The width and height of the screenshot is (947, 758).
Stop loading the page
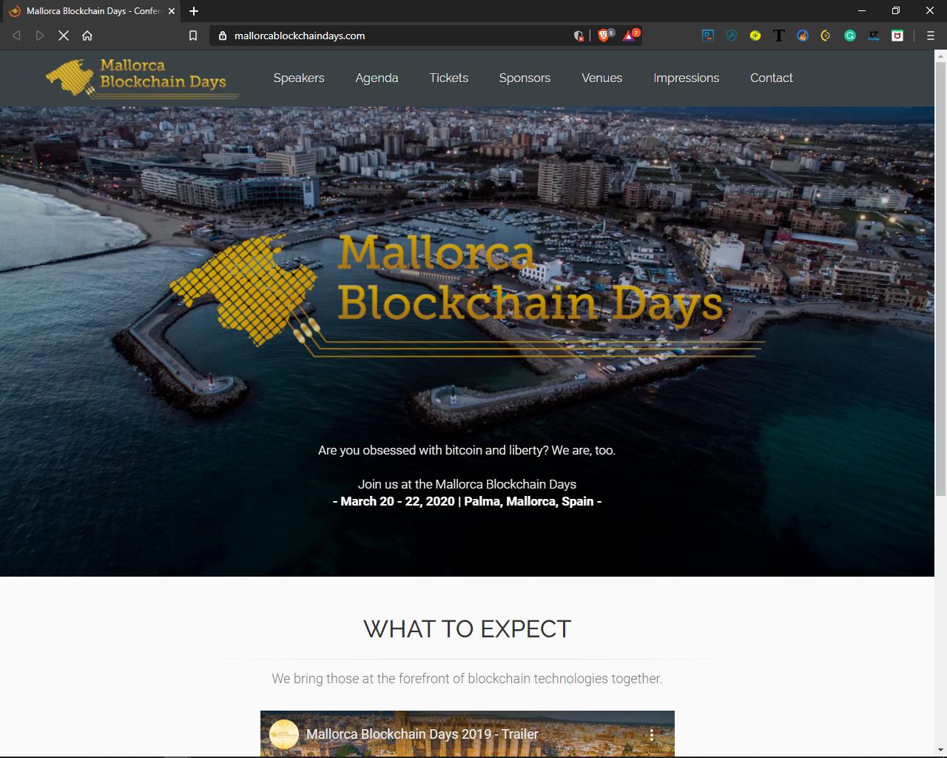[64, 36]
